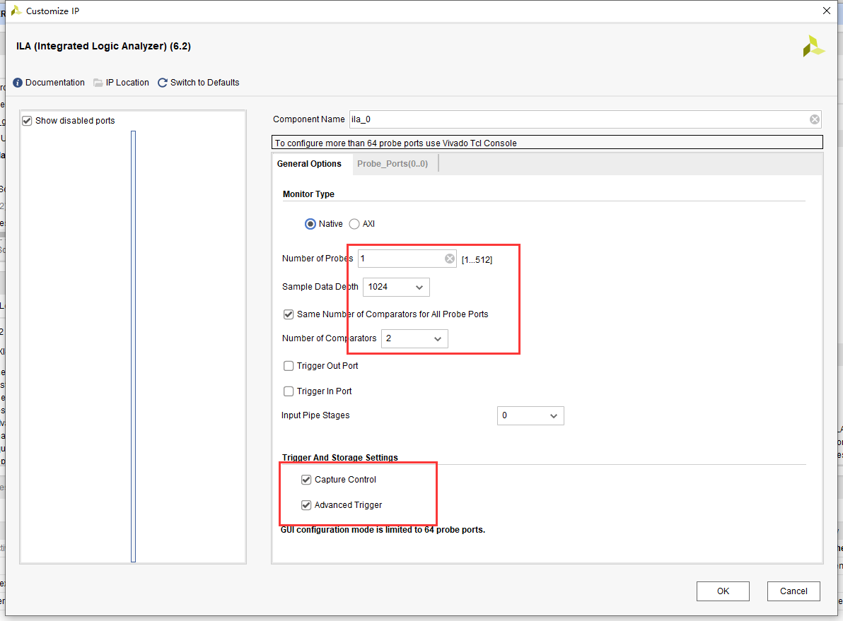843x621 pixels.
Task: Close the Customize IP dialog
Action: tap(826, 11)
